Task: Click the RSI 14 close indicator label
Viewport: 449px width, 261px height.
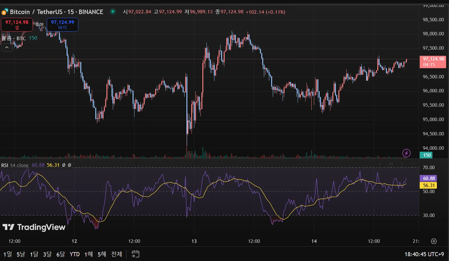Action: [15, 165]
